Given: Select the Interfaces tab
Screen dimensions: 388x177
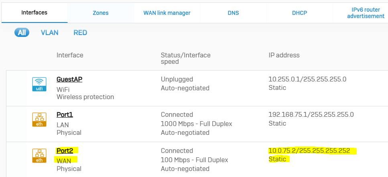Looking at the screenshot, I should [x=35, y=12].
